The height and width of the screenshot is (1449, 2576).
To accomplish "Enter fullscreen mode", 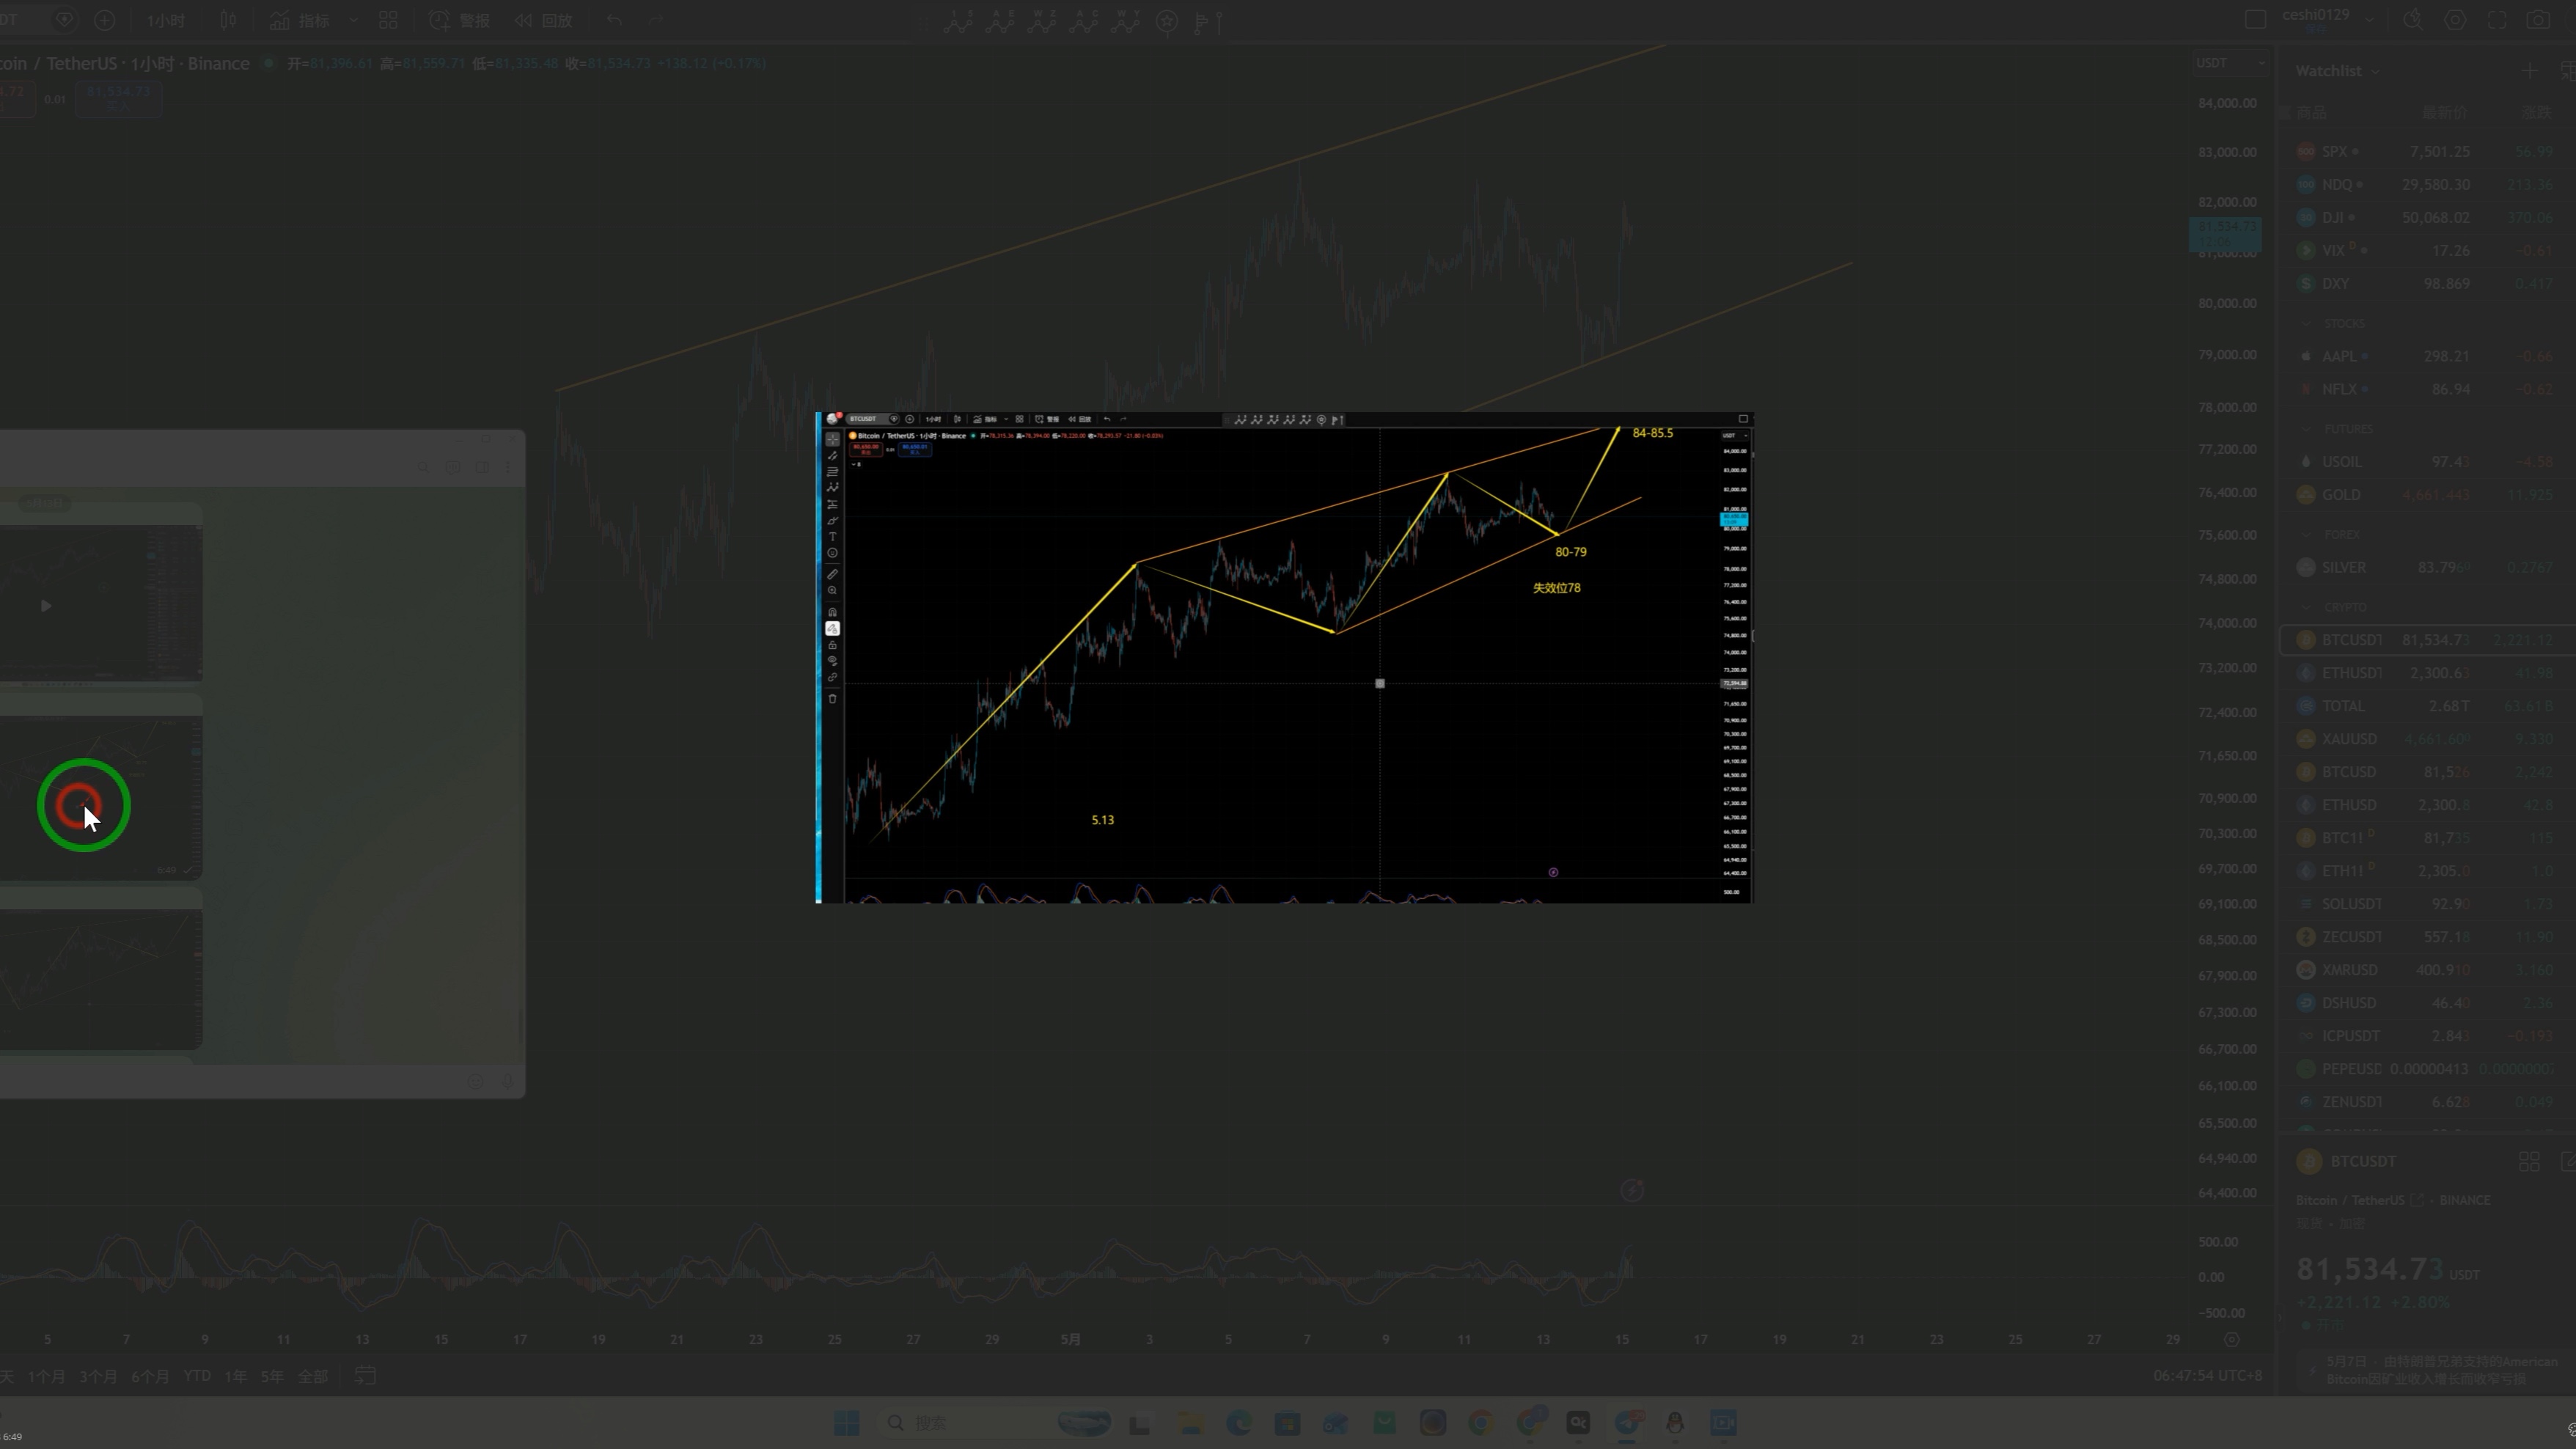I will pos(2497,19).
